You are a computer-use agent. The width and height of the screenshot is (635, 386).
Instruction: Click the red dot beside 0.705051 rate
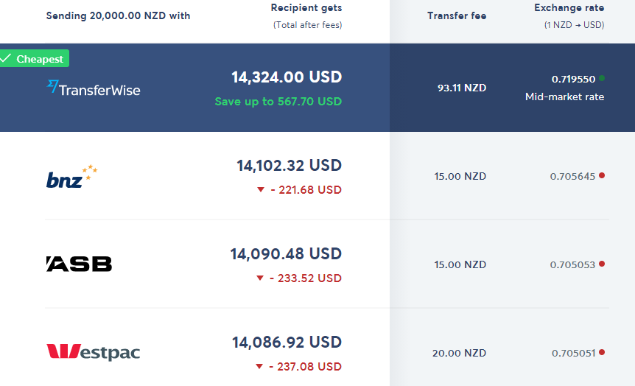tap(602, 352)
